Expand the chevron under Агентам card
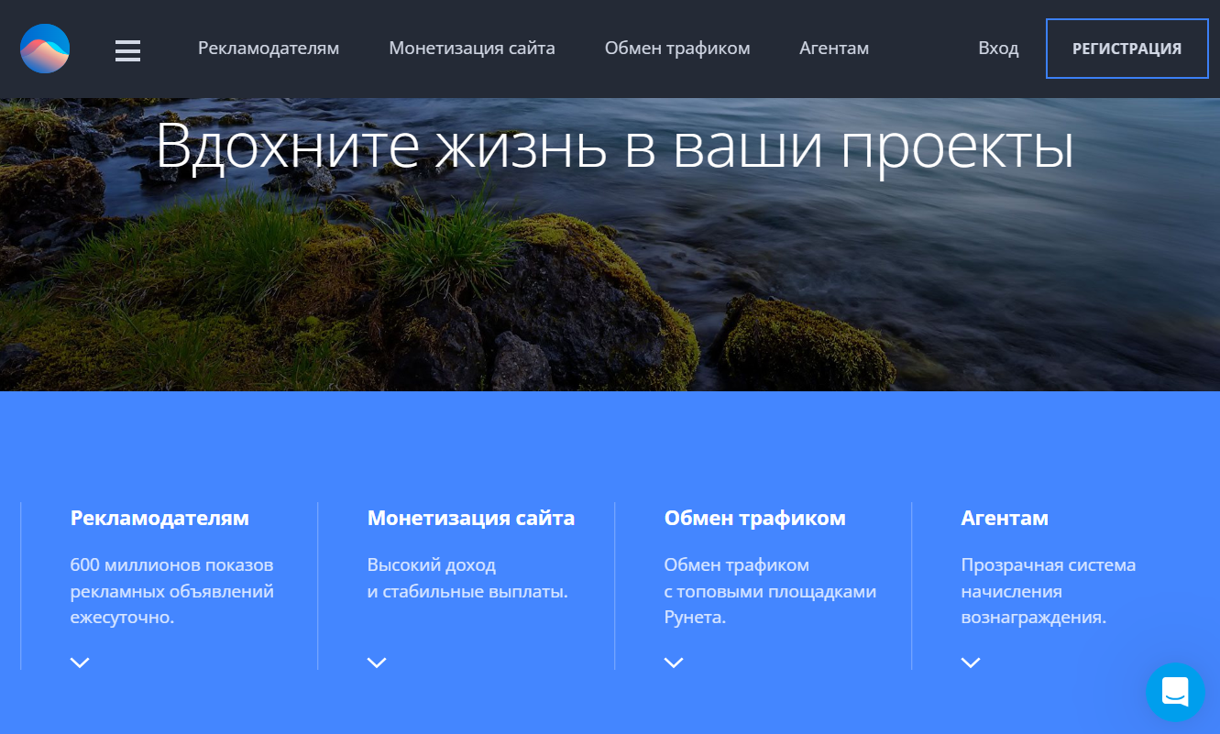The image size is (1220, 734). pos(971,663)
